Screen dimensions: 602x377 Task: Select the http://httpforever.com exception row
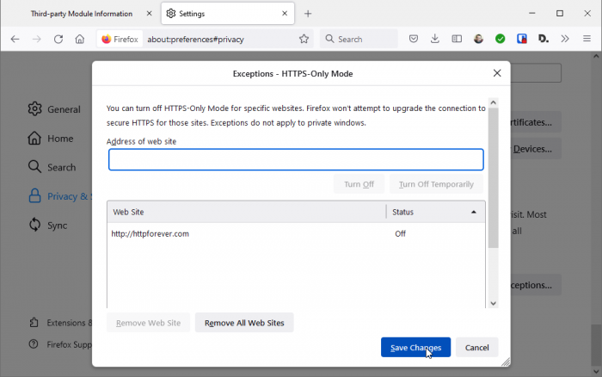tap(247, 233)
